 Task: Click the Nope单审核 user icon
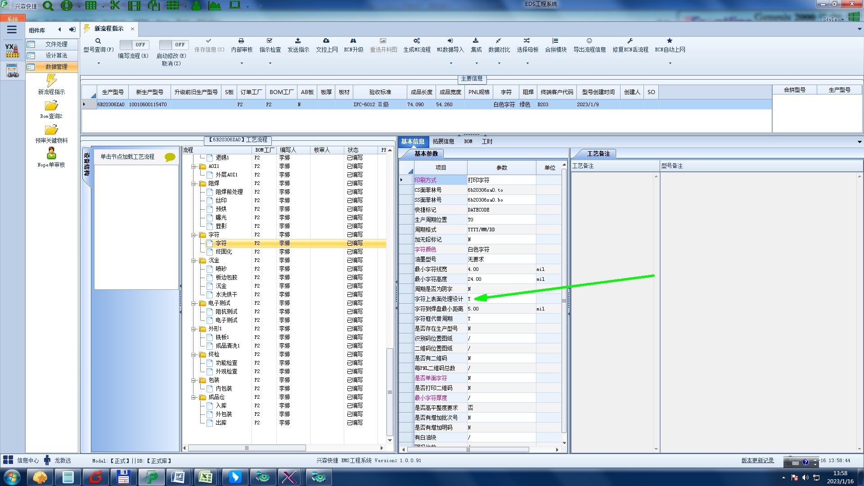coord(51,154)
